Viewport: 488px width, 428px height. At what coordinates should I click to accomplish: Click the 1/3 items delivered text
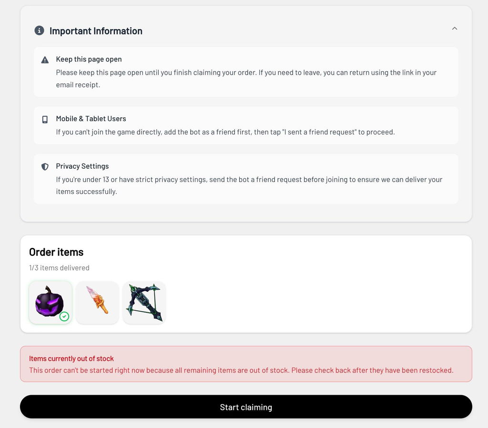pos(59,268)
